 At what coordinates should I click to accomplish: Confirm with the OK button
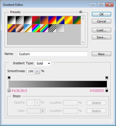(x=102, y=14)
